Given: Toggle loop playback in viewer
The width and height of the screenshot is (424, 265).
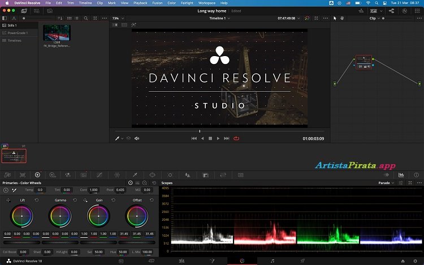Looking at the screenshot, I should [236, 138].
